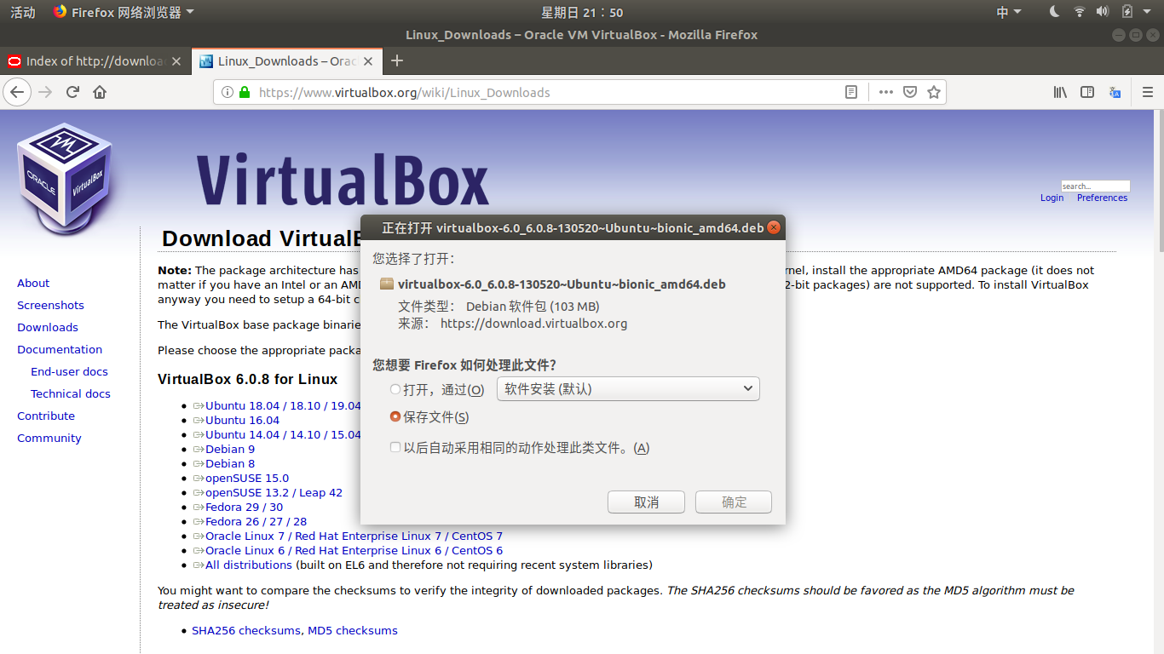
Task: Close the Linux_Downloads tab
Action: coord(368,61)
